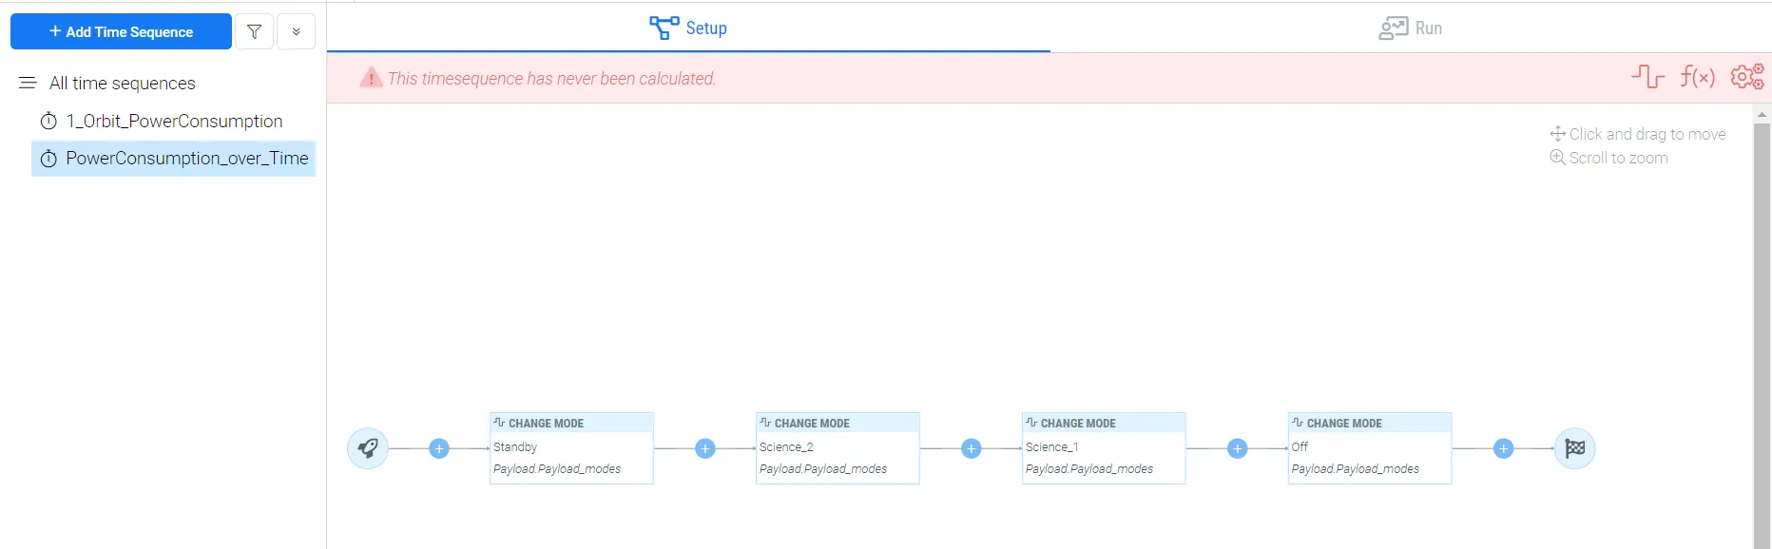Click the Add Time Sequence button
The width and height of the screenshot is (1772, 549).
point(121,31)
